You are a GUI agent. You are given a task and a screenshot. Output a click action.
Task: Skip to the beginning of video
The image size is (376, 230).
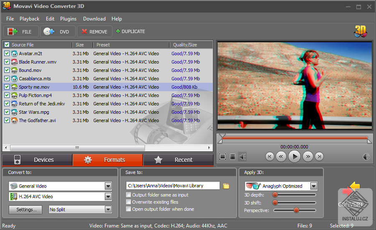click(270, 157)
